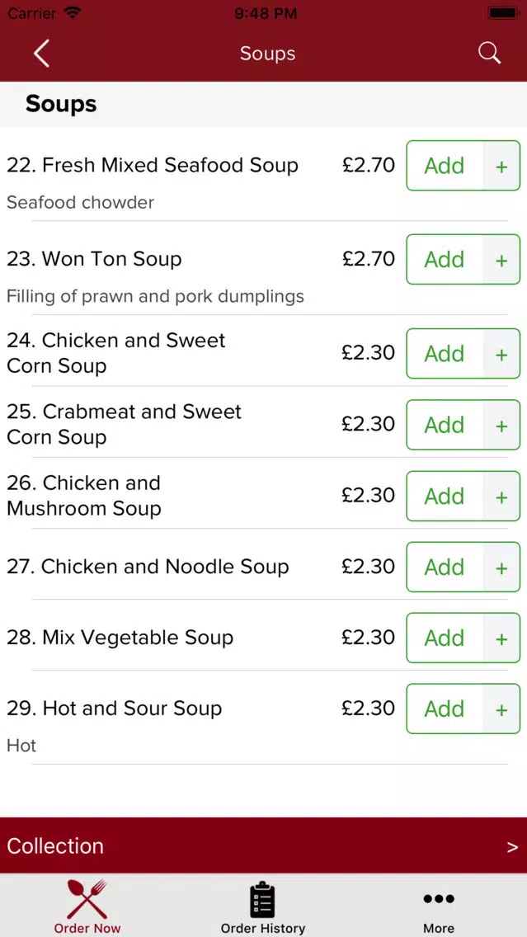Open the Collection order type bar

click(x=264, y=845)
